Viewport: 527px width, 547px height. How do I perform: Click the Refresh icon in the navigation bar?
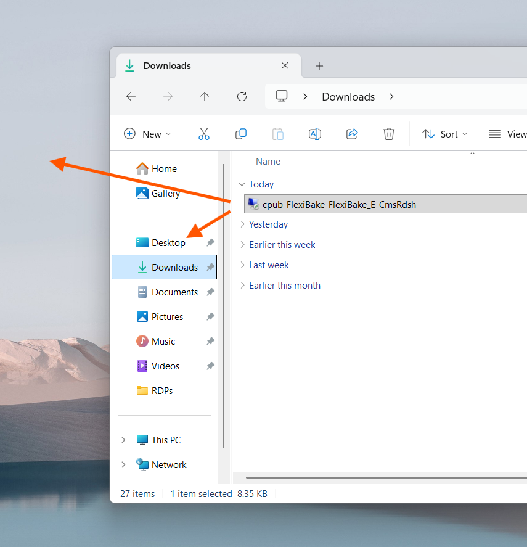point(242,97)
